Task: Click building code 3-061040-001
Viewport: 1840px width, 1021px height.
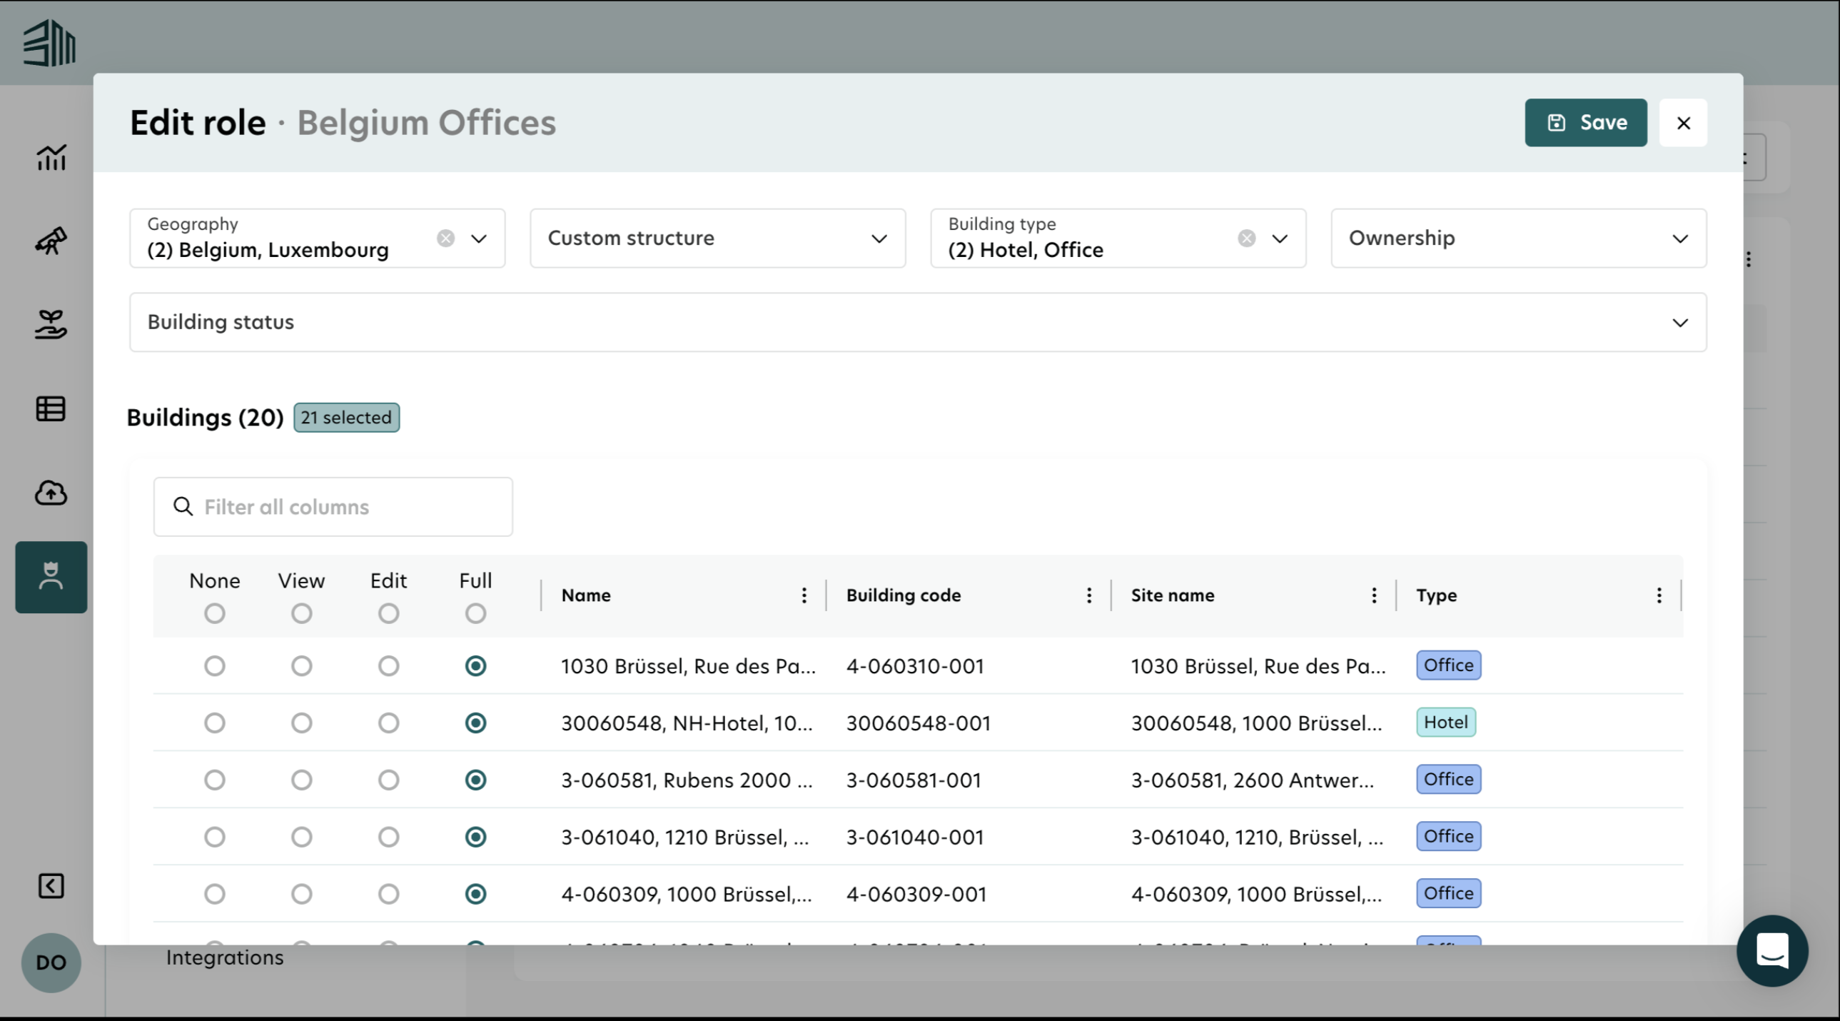Action: coord(915,837)
